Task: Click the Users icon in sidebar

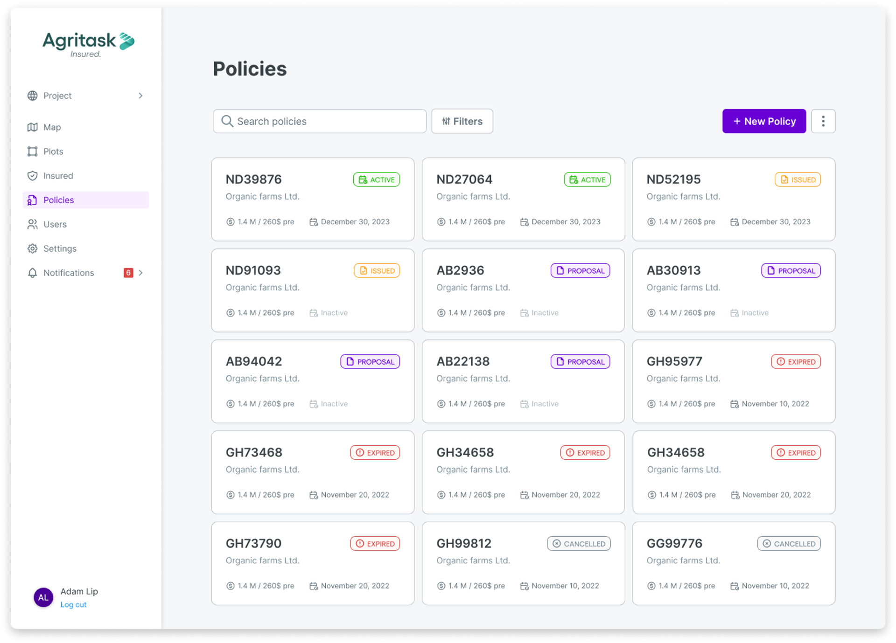Action: click(32, 224)
